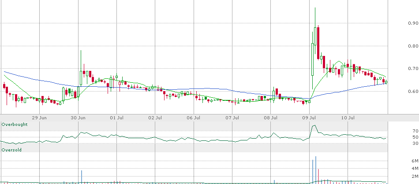The height and width of the screenshot is (184, 419).
Task: Click the 29 Jun date label
Action: point(40,118)
